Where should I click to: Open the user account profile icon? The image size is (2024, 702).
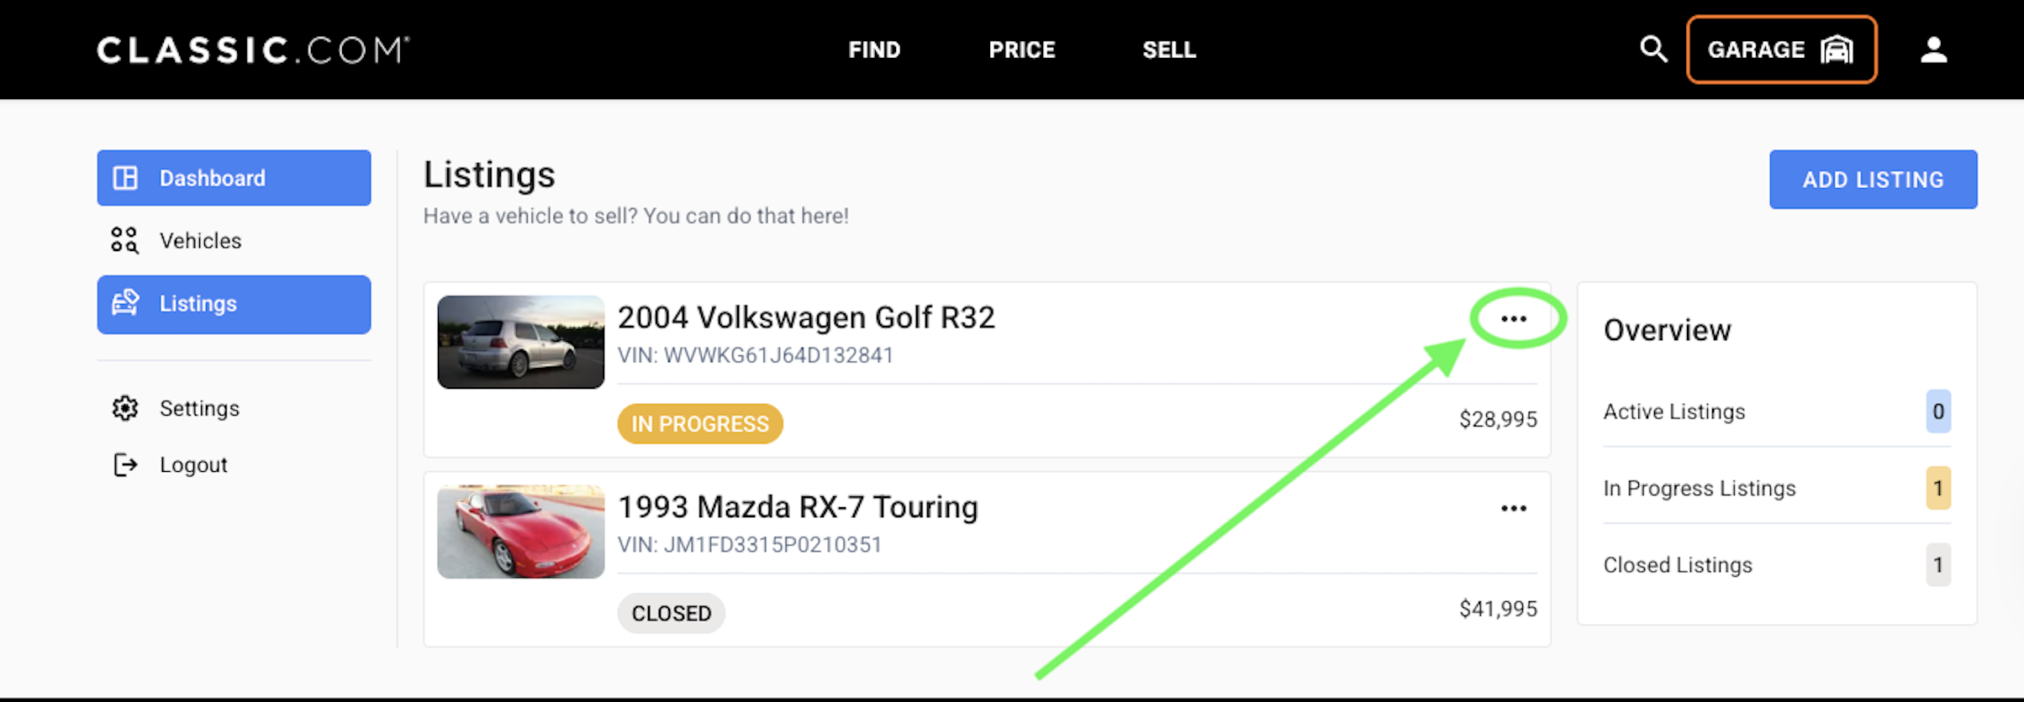point(1933,50)
